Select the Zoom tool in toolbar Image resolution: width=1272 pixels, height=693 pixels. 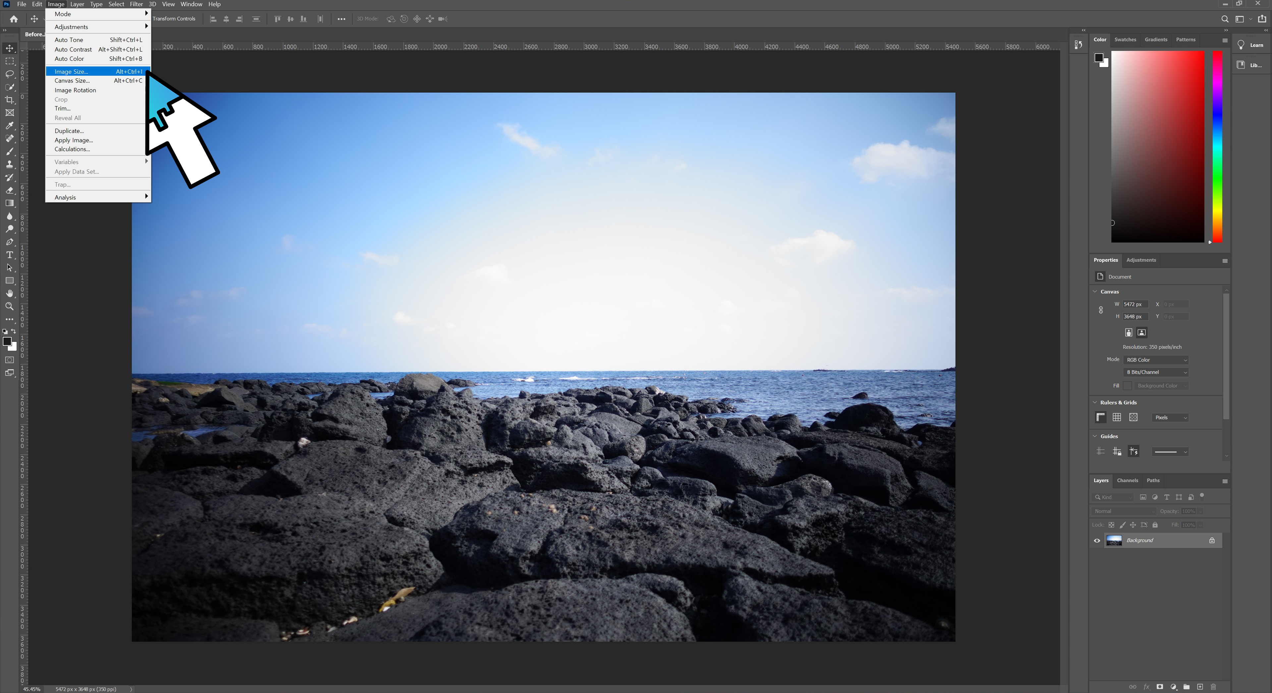click(x=9, y=306)
